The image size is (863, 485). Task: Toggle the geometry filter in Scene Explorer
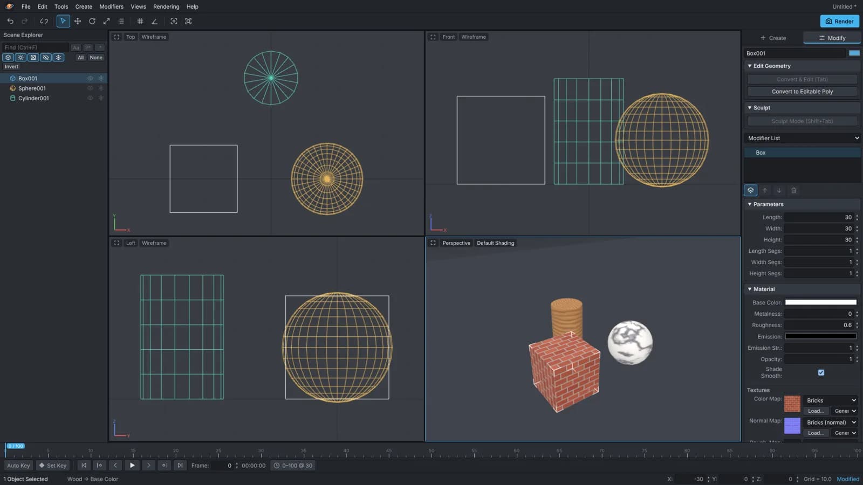point(8,58)
